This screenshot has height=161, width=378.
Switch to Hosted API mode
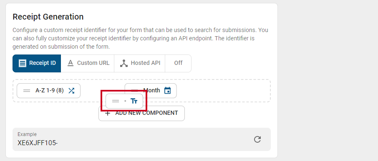pos(140,63)
